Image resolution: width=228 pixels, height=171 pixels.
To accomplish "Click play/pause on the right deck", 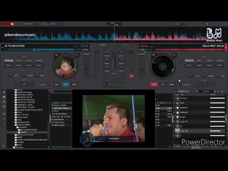I will pyautogui.click(x=163, y=85).
